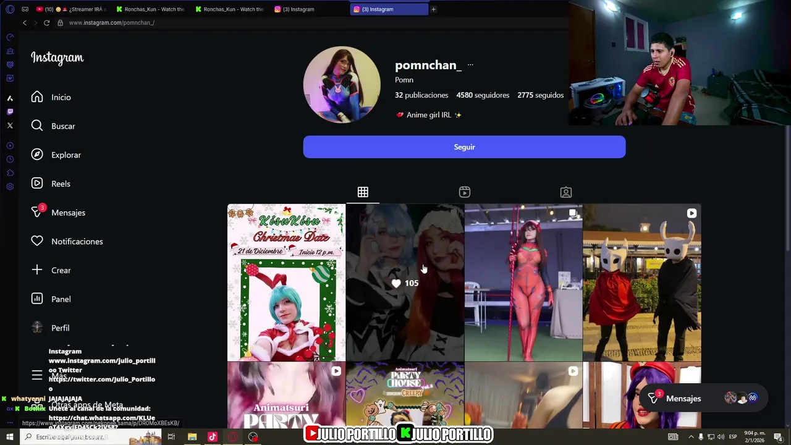Open a new browser tab

433,9
